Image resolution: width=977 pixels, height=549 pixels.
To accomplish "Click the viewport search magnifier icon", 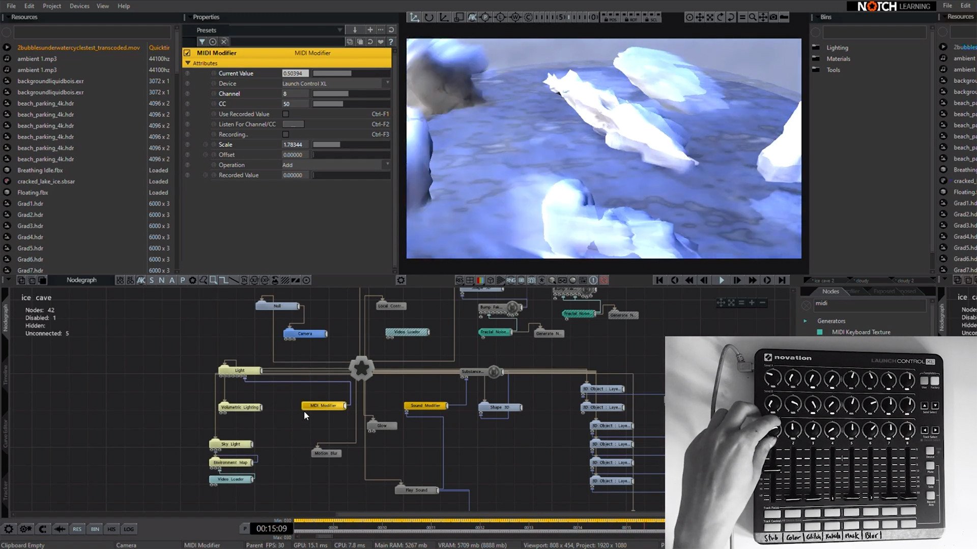I will click(753, 17).
